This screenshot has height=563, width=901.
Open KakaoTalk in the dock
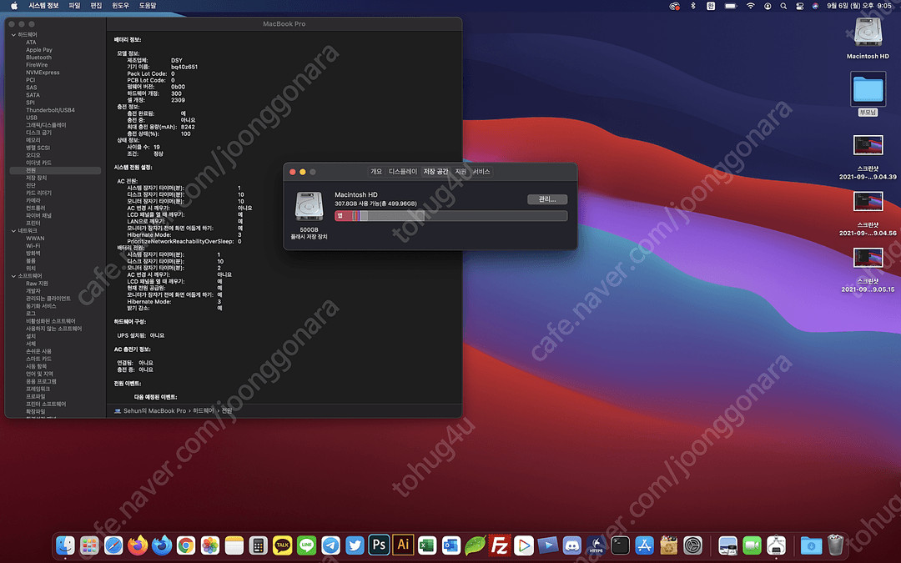[282, 545]
